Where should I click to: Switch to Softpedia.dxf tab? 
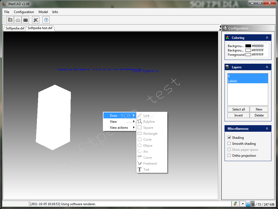[x=15, y=28]
